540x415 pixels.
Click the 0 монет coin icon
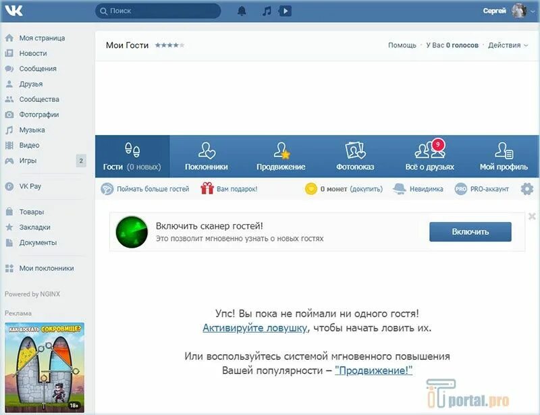click(x=310, y=189)
